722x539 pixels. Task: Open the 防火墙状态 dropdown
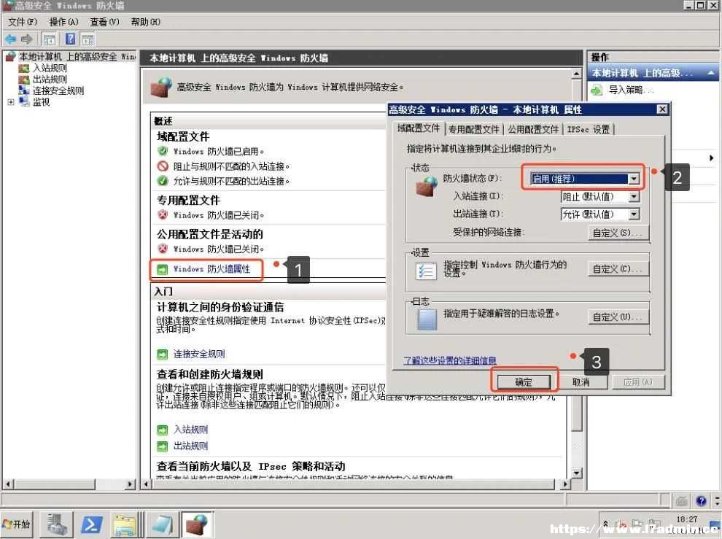point(634,179)
